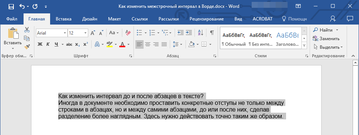Click the Format Painter brush icon
Screen dimensions: 359x135
[x=27, y=46]
